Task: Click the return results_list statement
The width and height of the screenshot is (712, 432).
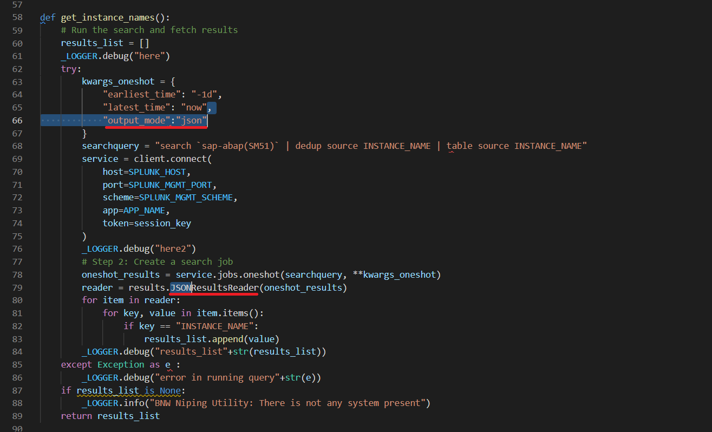Action: [110, 416]
